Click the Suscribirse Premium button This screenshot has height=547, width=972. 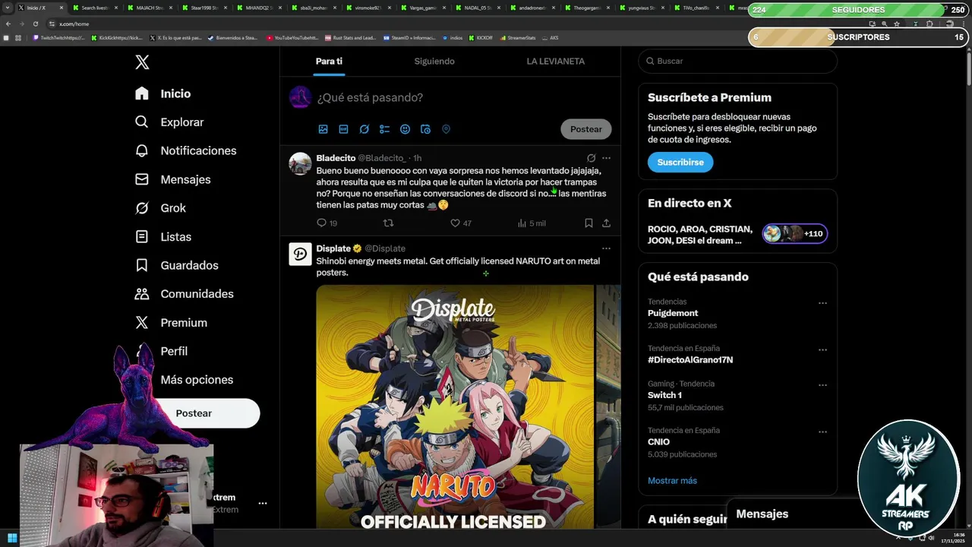[680, 162]
